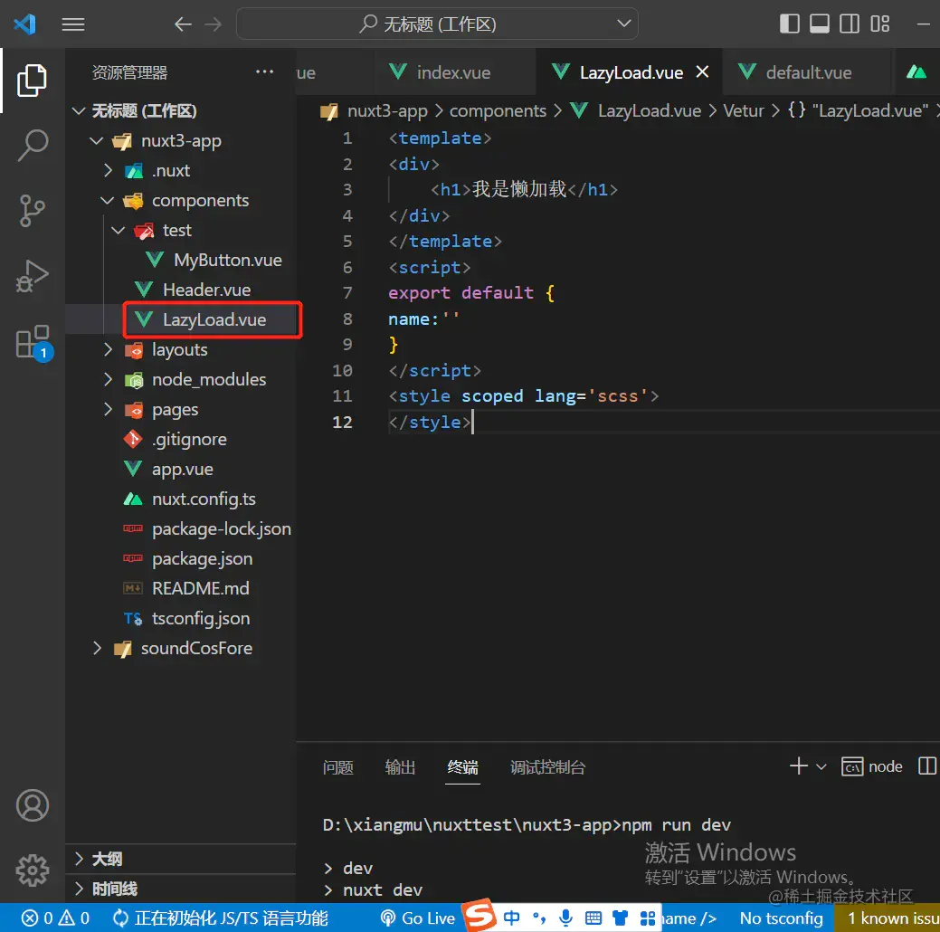Image resolution: width=940 pixels, height=932 pixels.
Task: Open the nuxt config tab icon
Action: [916, 72]
